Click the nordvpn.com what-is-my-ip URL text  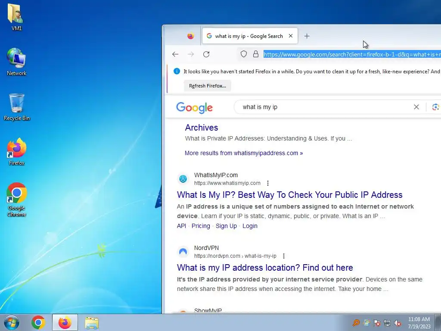pyautogui.click(x=235, y=256)
